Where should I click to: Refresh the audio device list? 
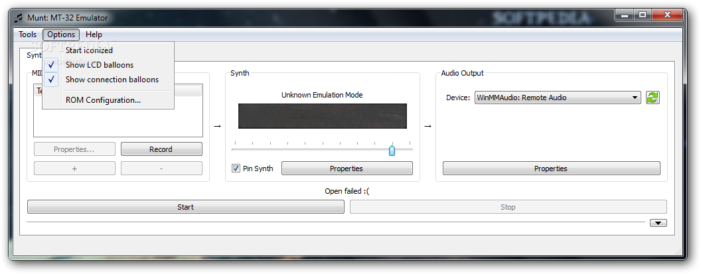click(x=653, y=98)
